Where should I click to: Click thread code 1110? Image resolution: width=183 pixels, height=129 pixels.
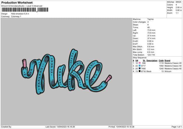pyautogui.click(x=161, y=63)
